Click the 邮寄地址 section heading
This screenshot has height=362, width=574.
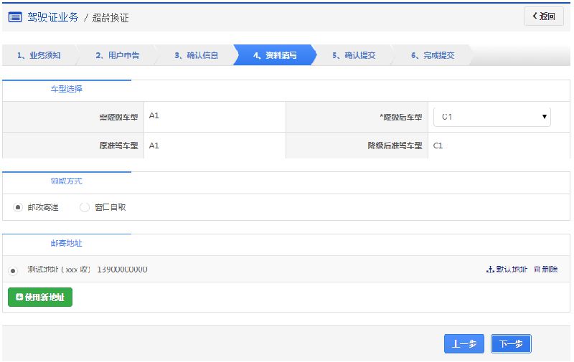point(66,244)
